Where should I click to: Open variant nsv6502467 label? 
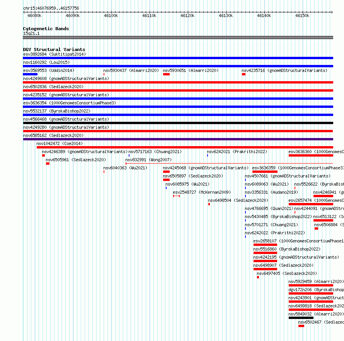[321, 322]
